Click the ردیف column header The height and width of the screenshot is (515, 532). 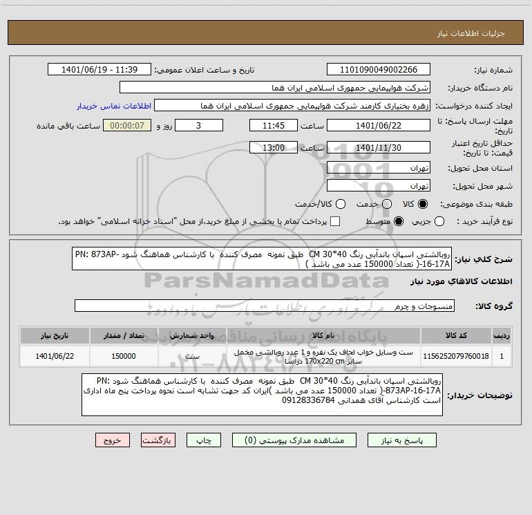tap(502, 335)
